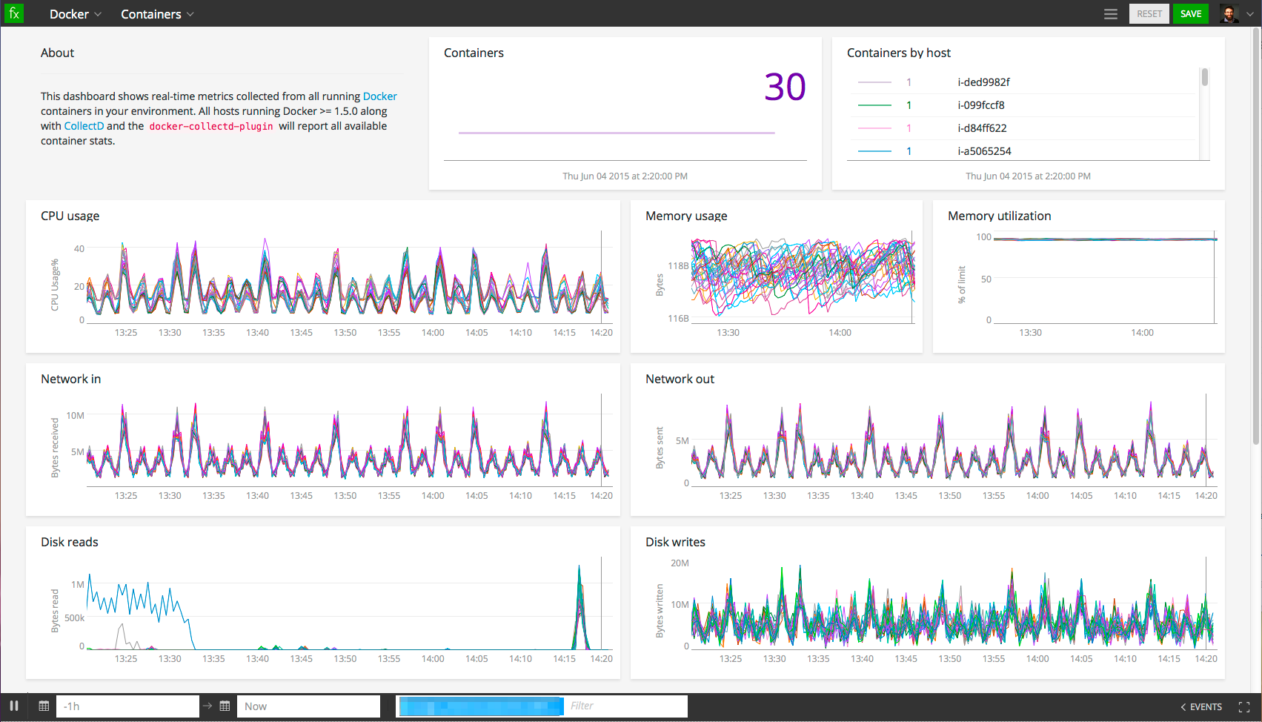Open the hamburger menu beside RESET
Image resolution: width=1262 pixels, height=722 pixels.
[1110, 14]
